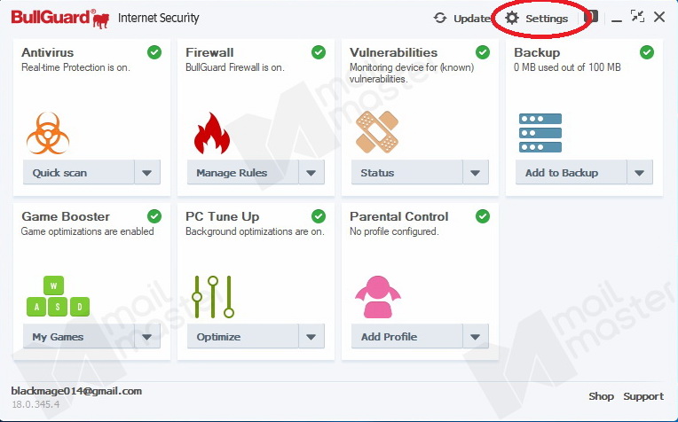Viewport: 678px width, 422px height.
Task: Click the PC Tune Up green checkmark
Action: click(319, 216)
